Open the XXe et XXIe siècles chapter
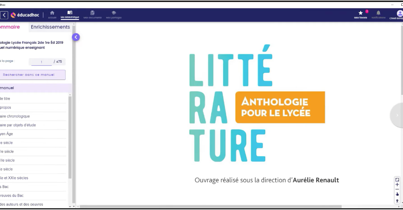Image resolution: width=403 pixels, height=210 pixels. (16, 178)
